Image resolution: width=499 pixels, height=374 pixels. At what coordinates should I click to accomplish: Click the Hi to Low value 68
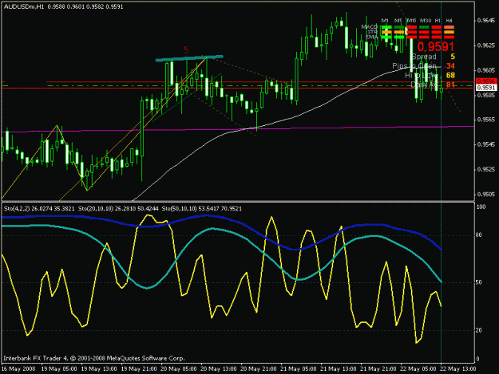coord(450,75)
